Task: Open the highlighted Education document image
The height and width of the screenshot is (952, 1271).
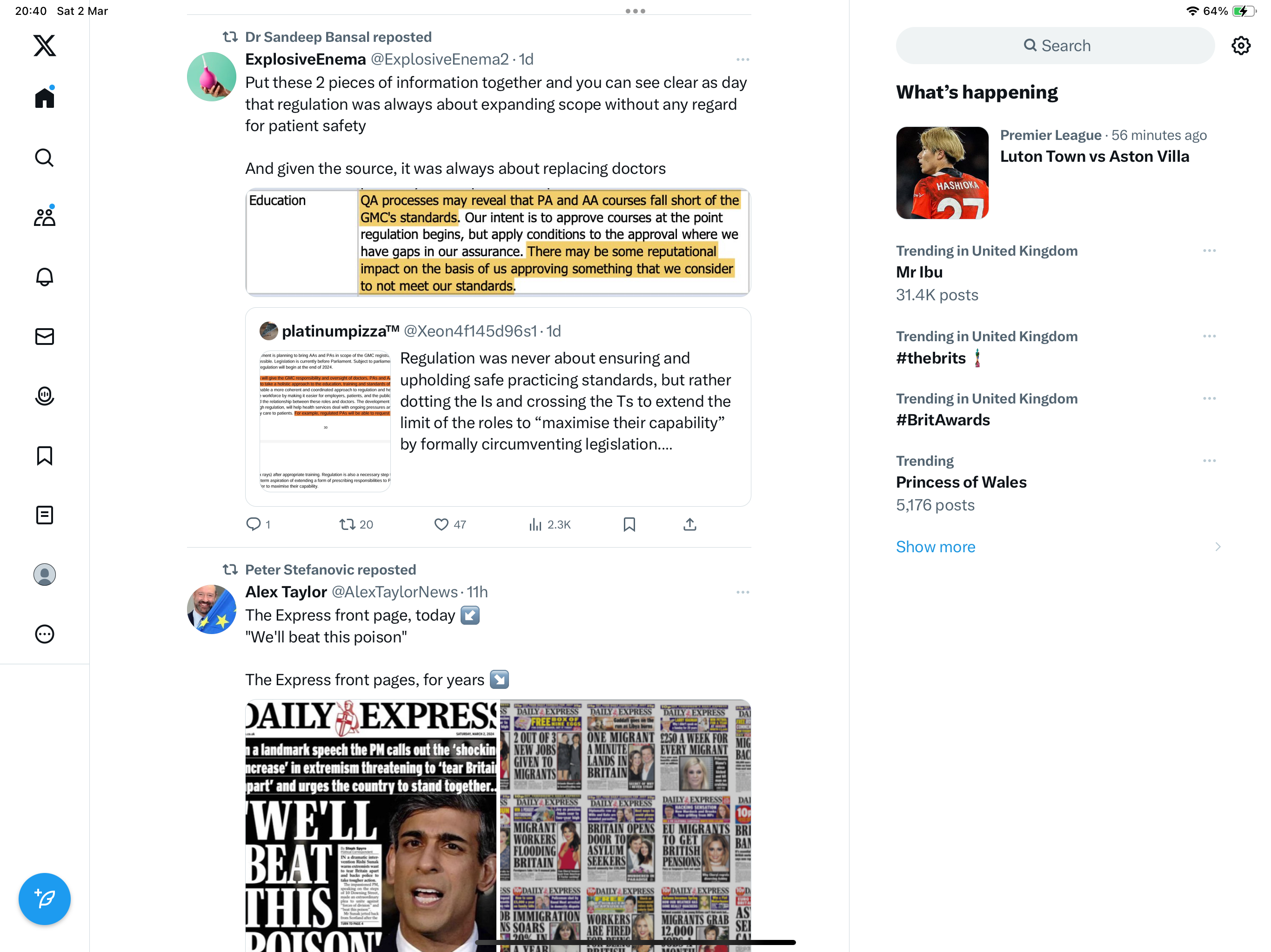Action: 498,242
